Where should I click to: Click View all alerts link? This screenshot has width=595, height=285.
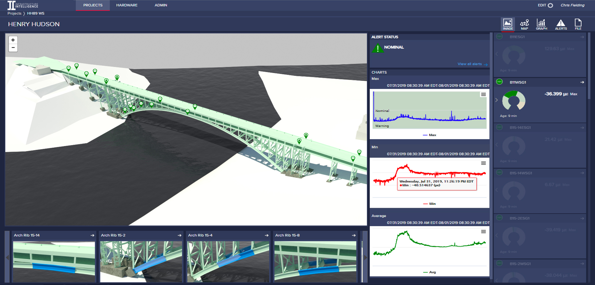tap(473, 64)
